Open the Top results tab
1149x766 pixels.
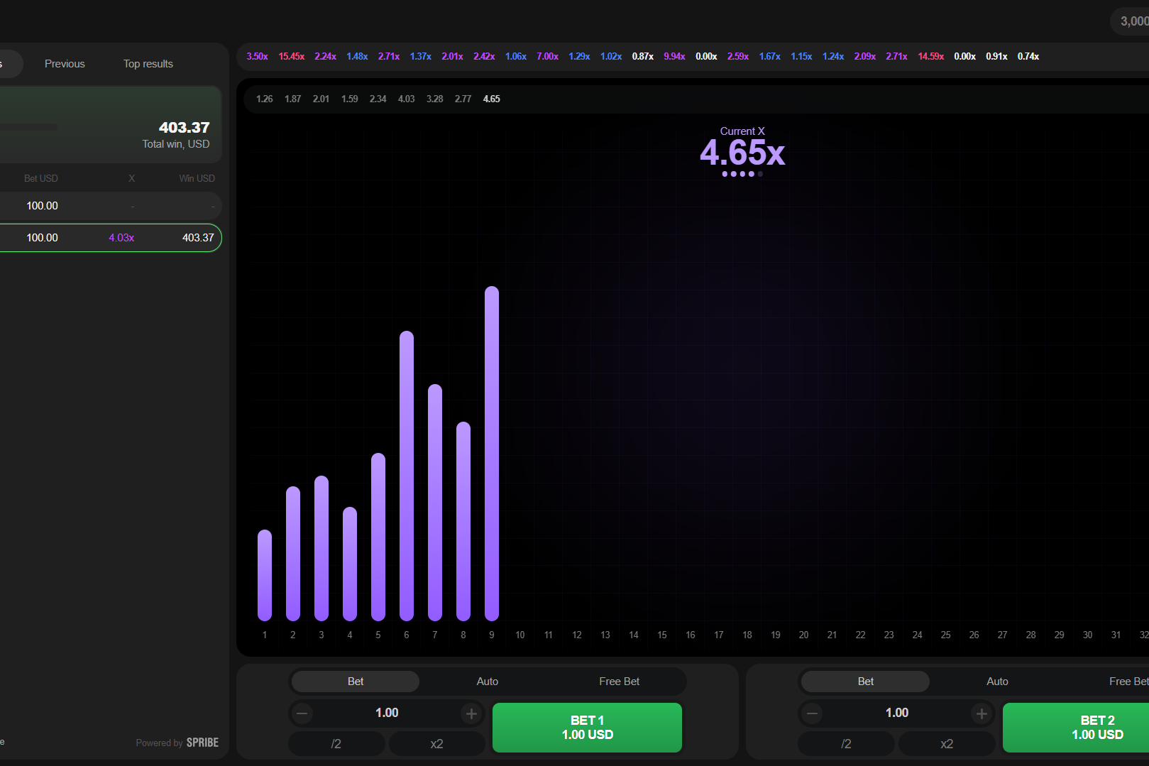coord(148,64)
